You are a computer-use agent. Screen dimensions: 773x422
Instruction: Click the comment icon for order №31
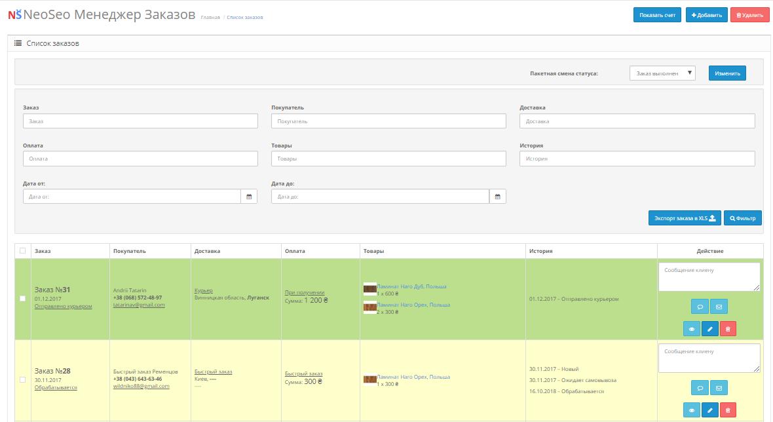[700, 306]
